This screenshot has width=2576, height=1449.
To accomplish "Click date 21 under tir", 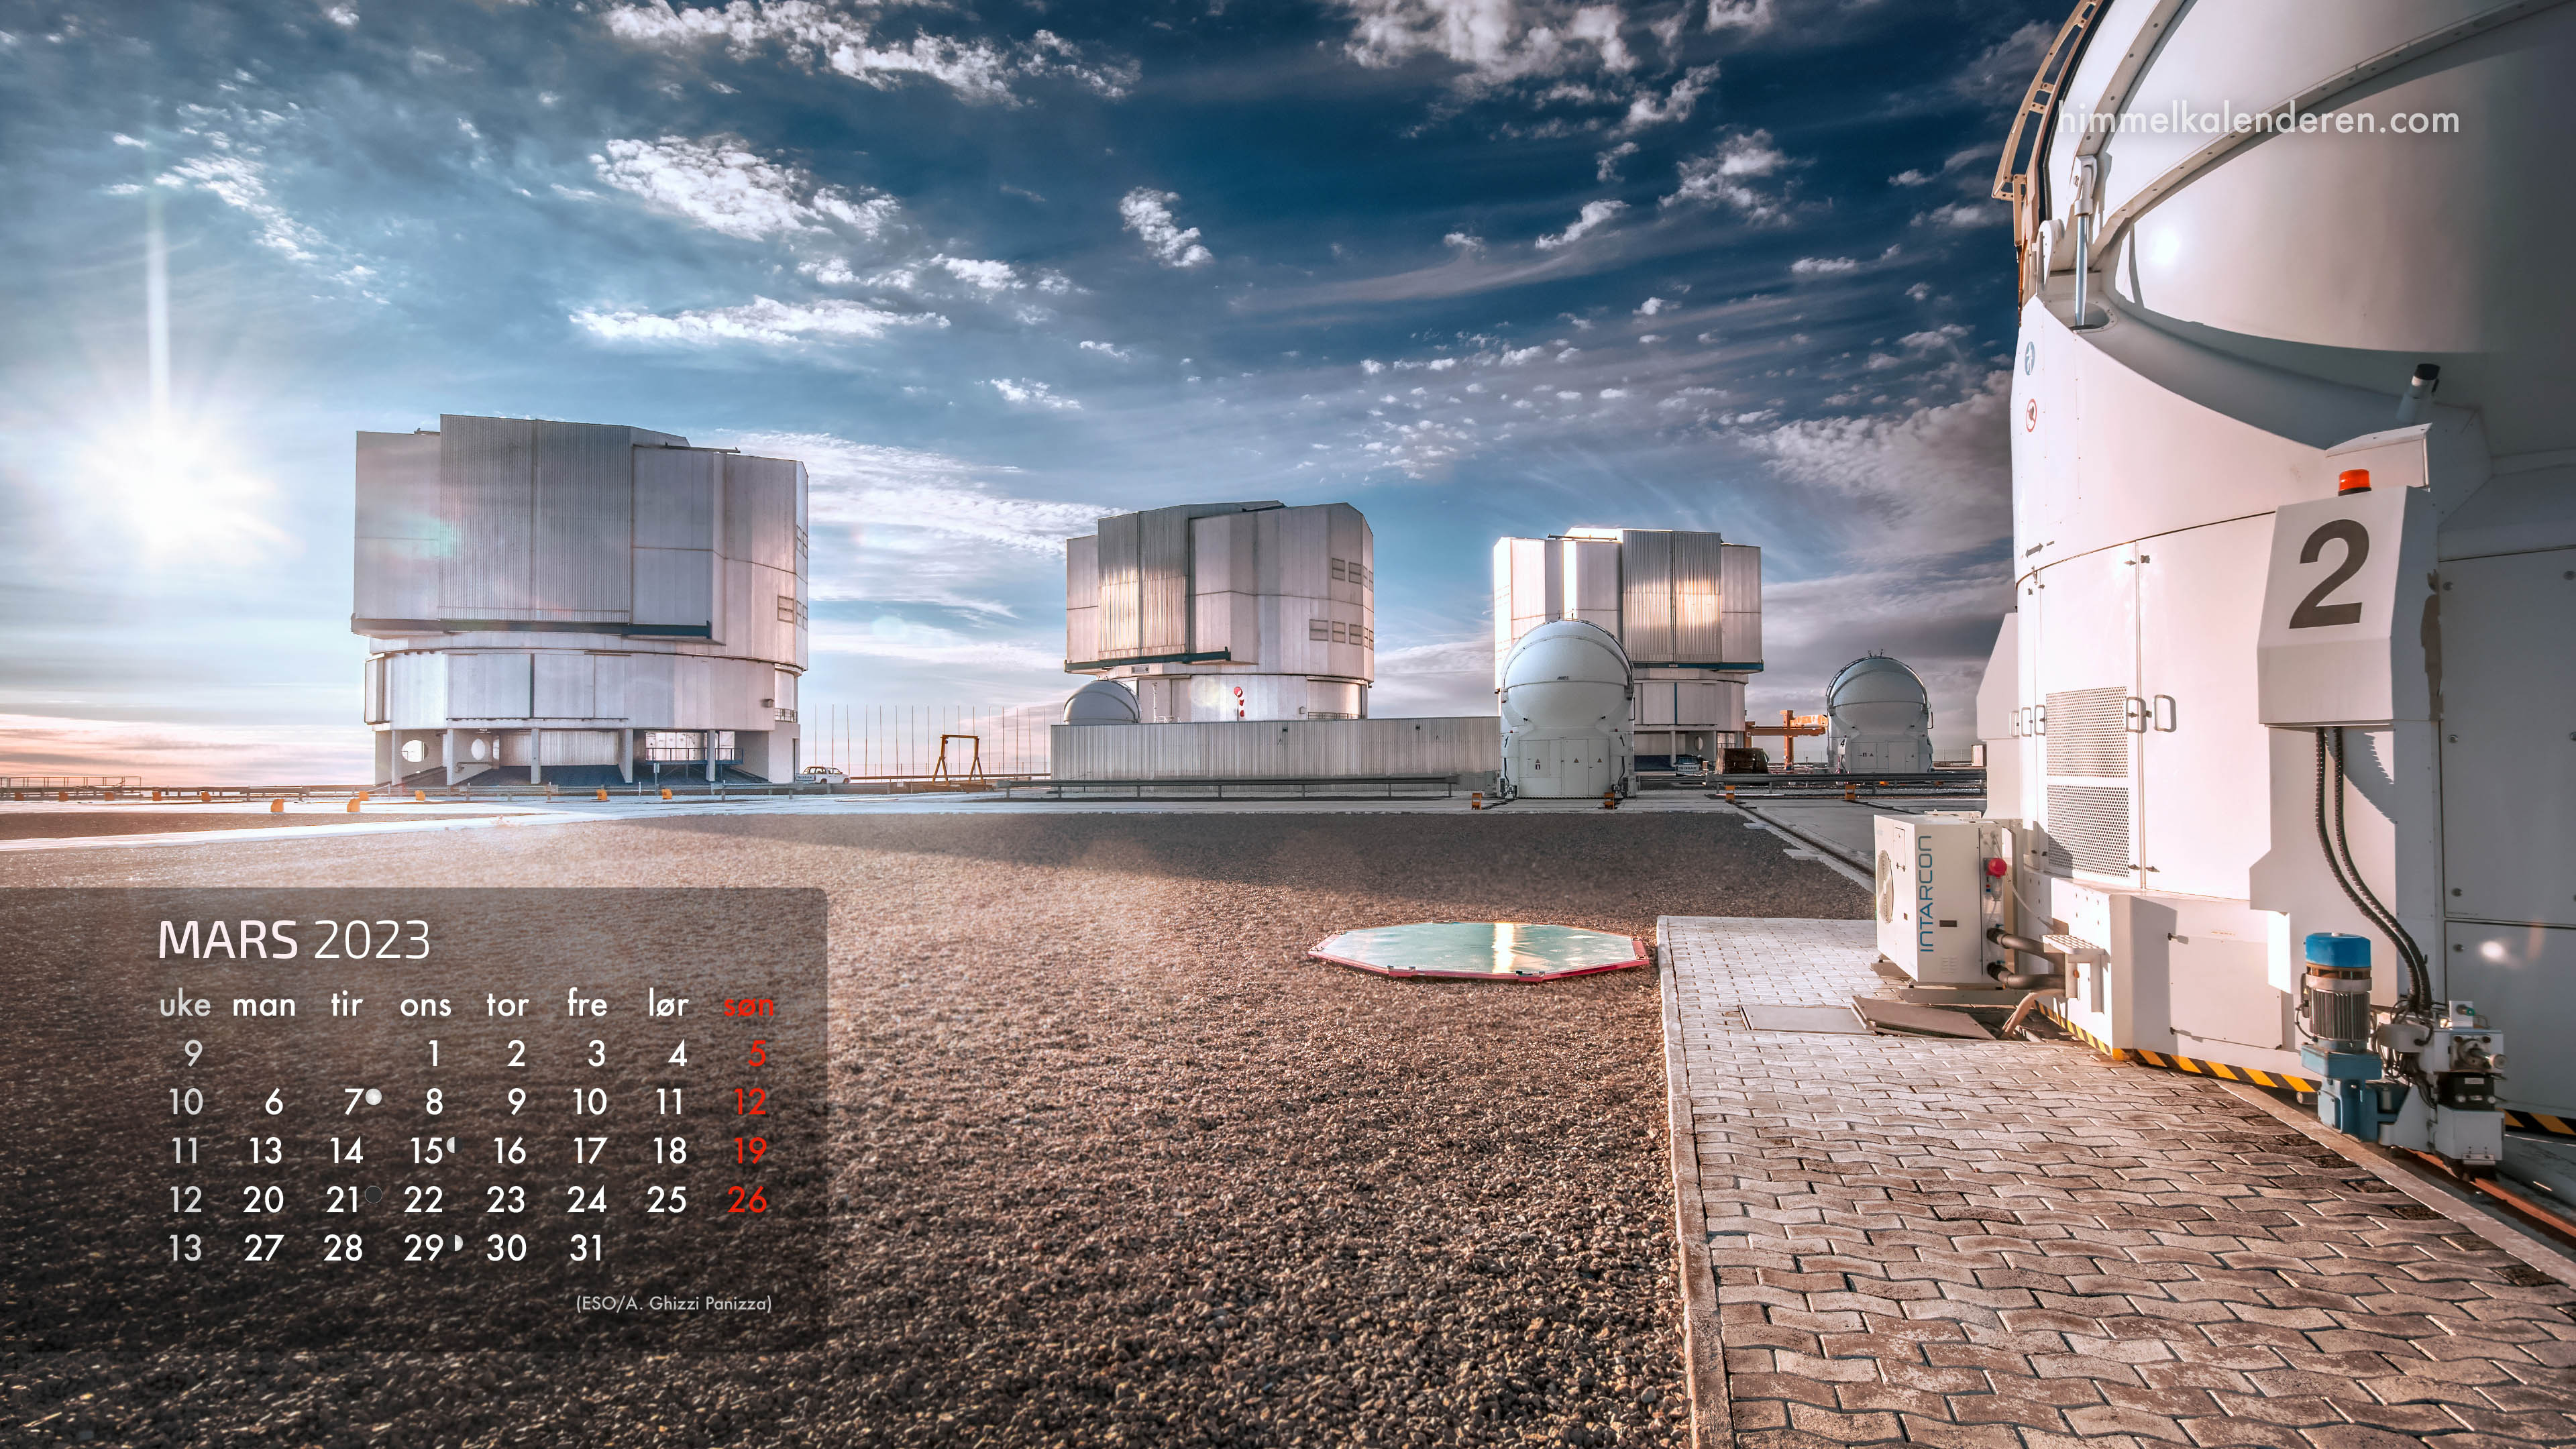I will [343, 1200].
